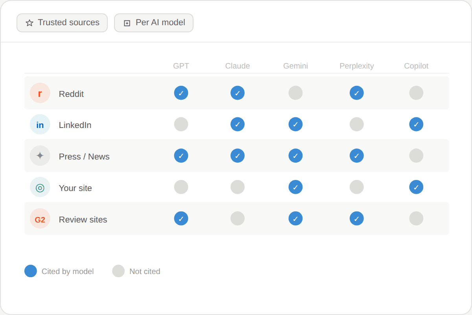
Task: Click the Your site row label
Action: click(76, 188)
